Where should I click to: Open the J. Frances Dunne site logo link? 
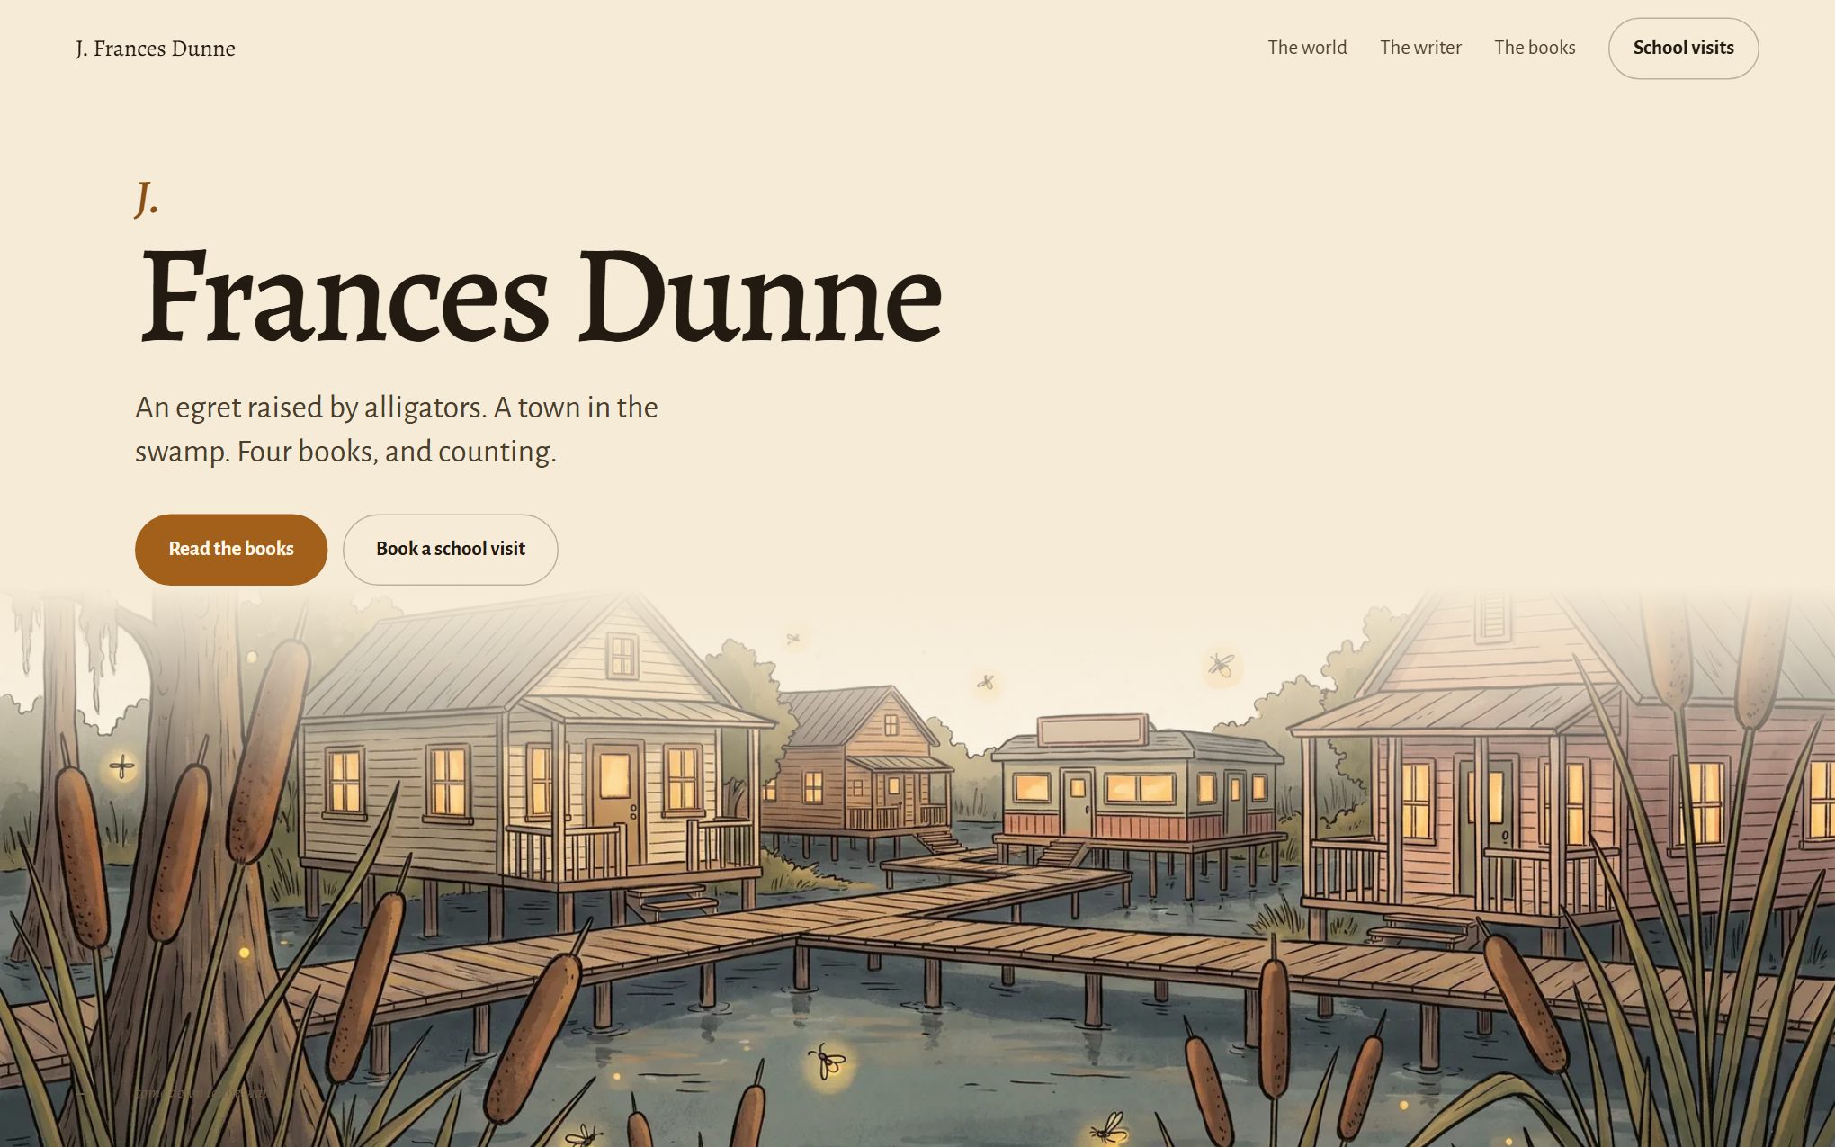[x=156, y=49]
